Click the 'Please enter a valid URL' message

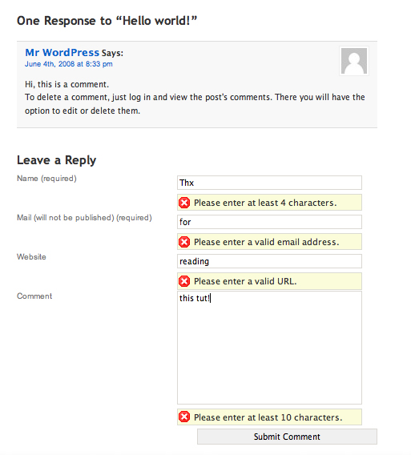click(245, 281)
